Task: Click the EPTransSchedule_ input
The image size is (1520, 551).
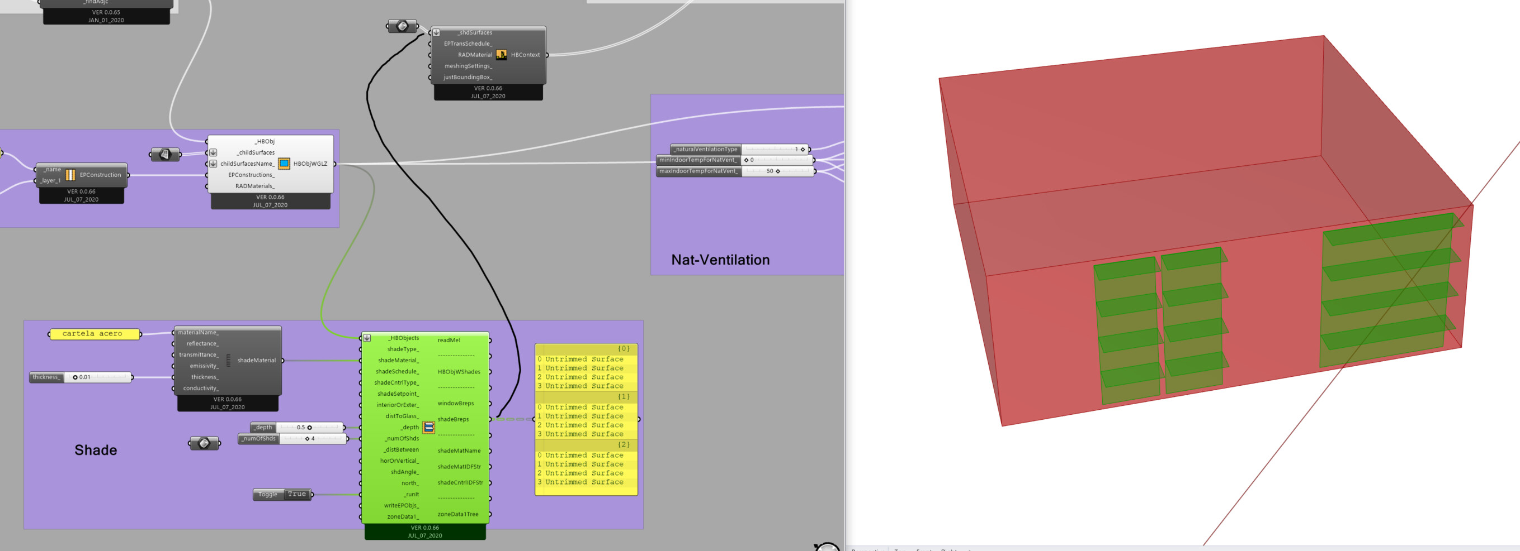Action: [x=468, y=44]
